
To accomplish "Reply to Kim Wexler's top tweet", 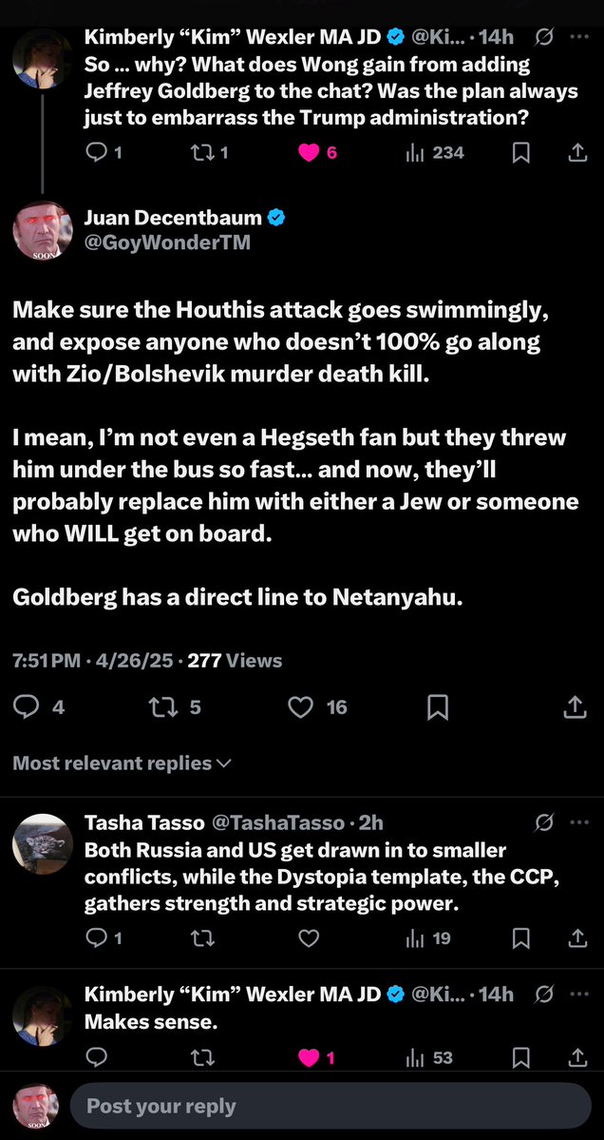I will [98, 152].
